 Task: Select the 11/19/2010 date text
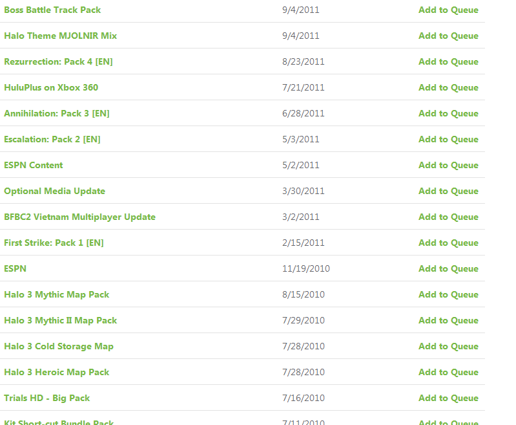point(306,268)
